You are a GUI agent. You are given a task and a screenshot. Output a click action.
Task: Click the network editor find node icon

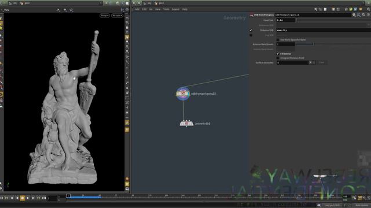tap(369, 9)
